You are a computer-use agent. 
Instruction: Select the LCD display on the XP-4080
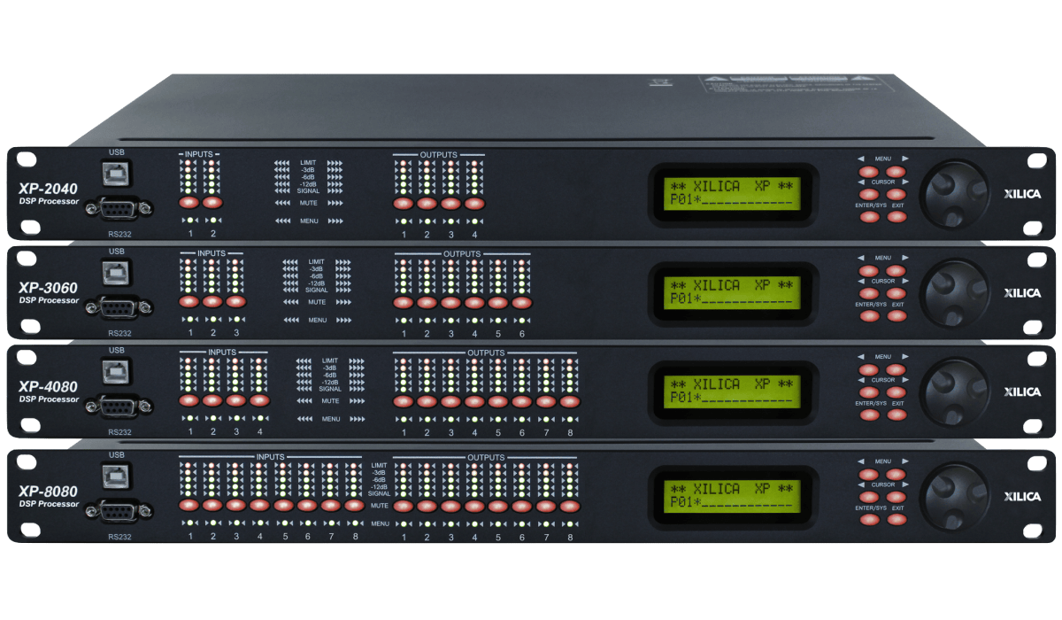[x=731, y=393]
